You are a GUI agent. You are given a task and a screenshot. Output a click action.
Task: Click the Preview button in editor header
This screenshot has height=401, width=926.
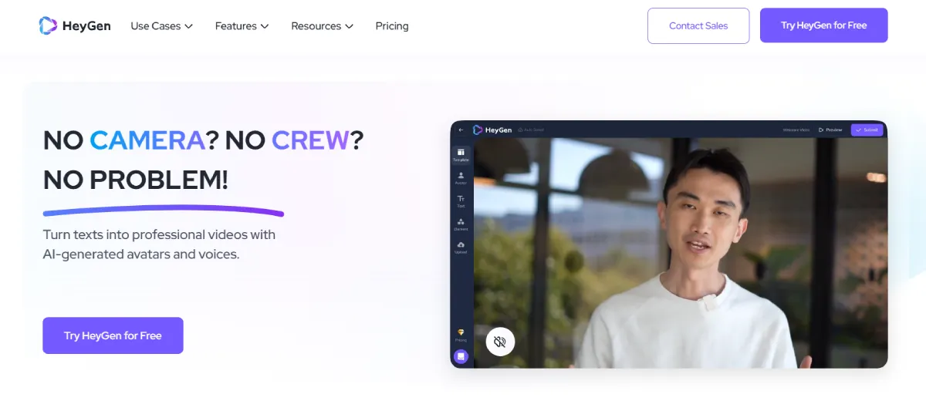(x=830, y=130)
